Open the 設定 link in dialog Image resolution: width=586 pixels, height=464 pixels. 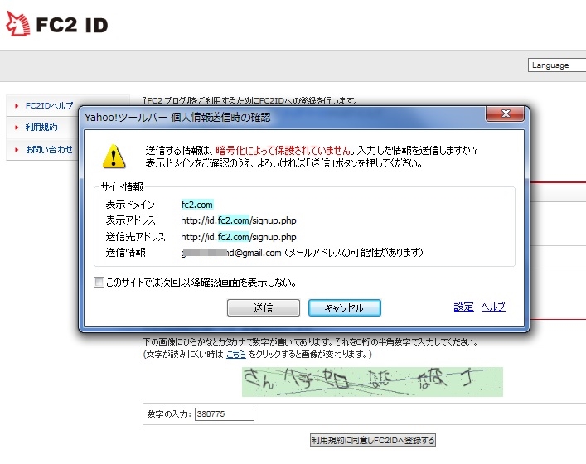click(463, 307)
